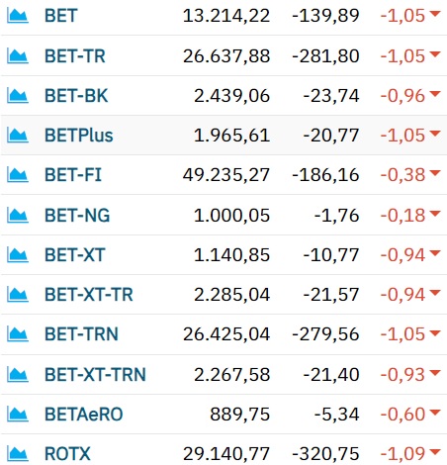Screen dimensions: 447x465
Task: Click the red down arrow on BET-FI row
Action: pyautogui.click(x=435, y=173)
